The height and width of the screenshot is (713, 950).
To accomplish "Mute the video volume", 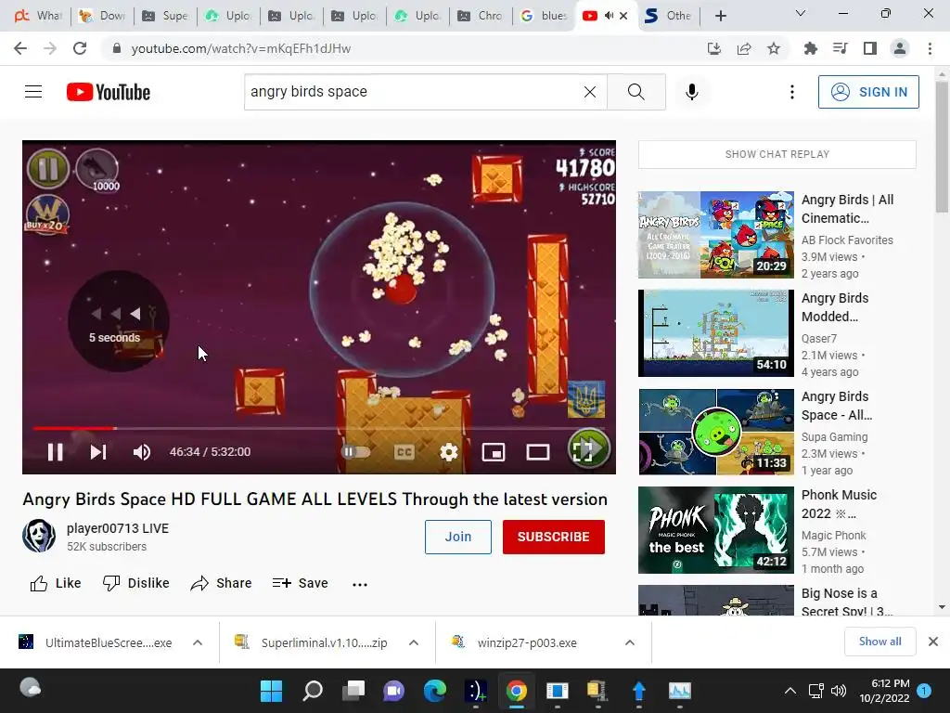I will click(x=142, y=452).
